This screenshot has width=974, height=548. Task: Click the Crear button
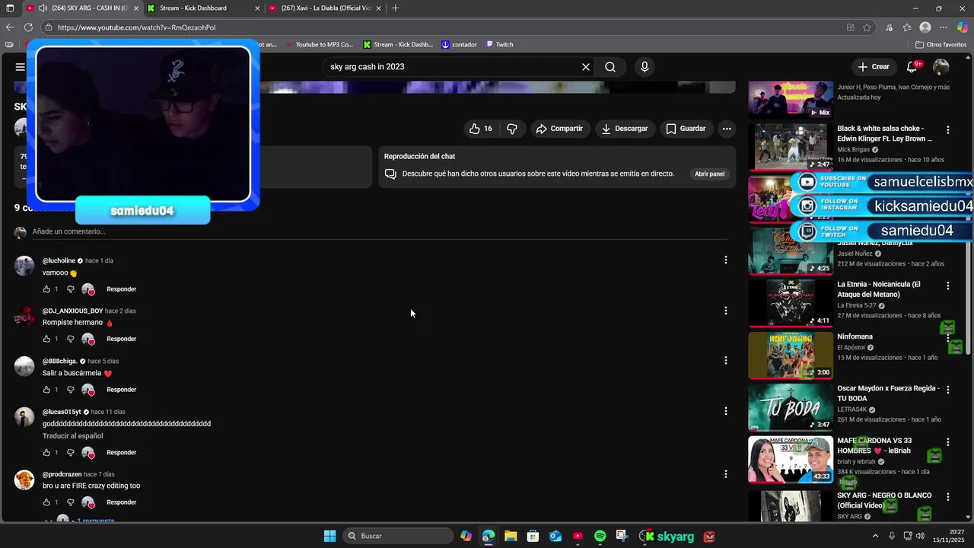[x=874, y=67]
